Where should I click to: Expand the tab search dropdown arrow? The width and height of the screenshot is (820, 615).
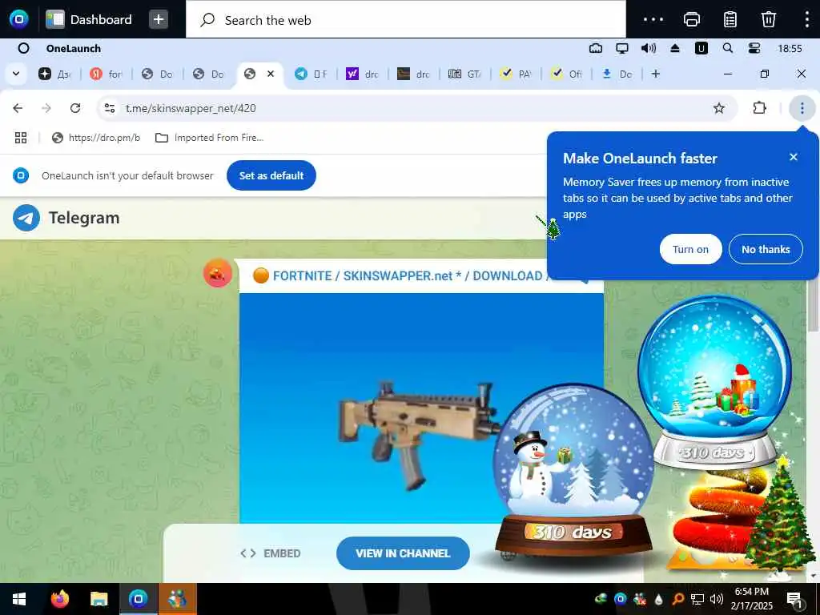click(x=16, y=74)
